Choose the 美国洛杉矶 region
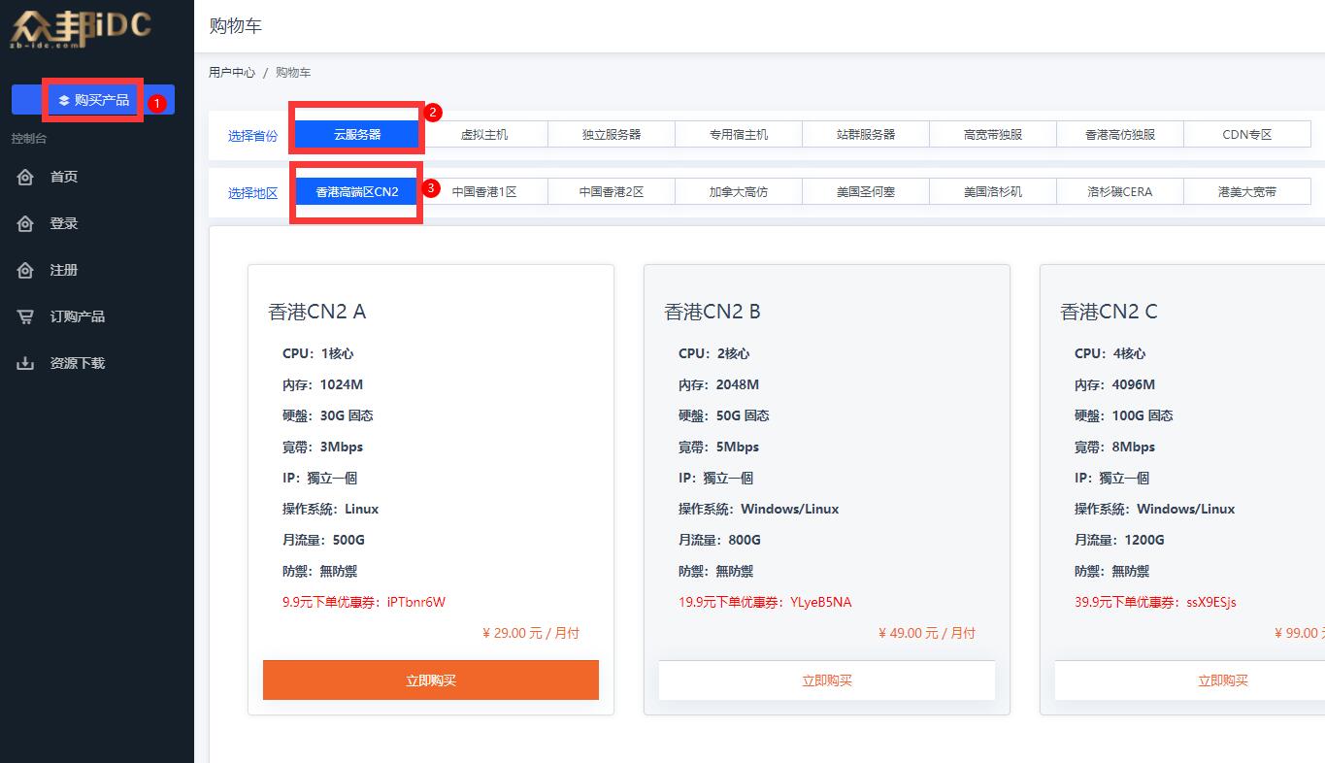This screenshot has width=1325, height=763. click(x=993, y=192)
